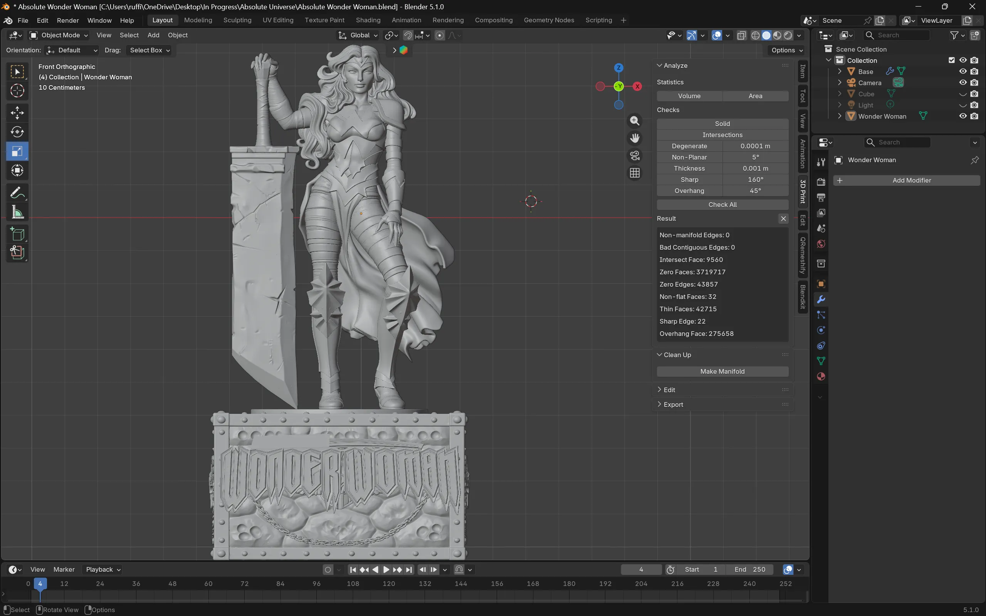Toggle the Collection exclude checkbox

tap(952, 60)
